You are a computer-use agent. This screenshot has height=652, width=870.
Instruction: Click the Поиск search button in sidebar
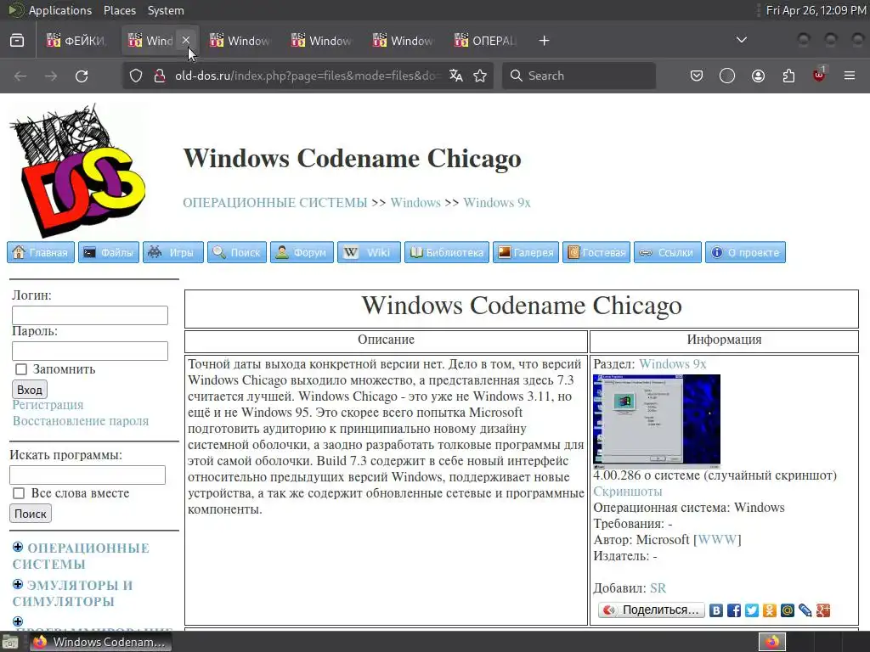pos(31,514)
